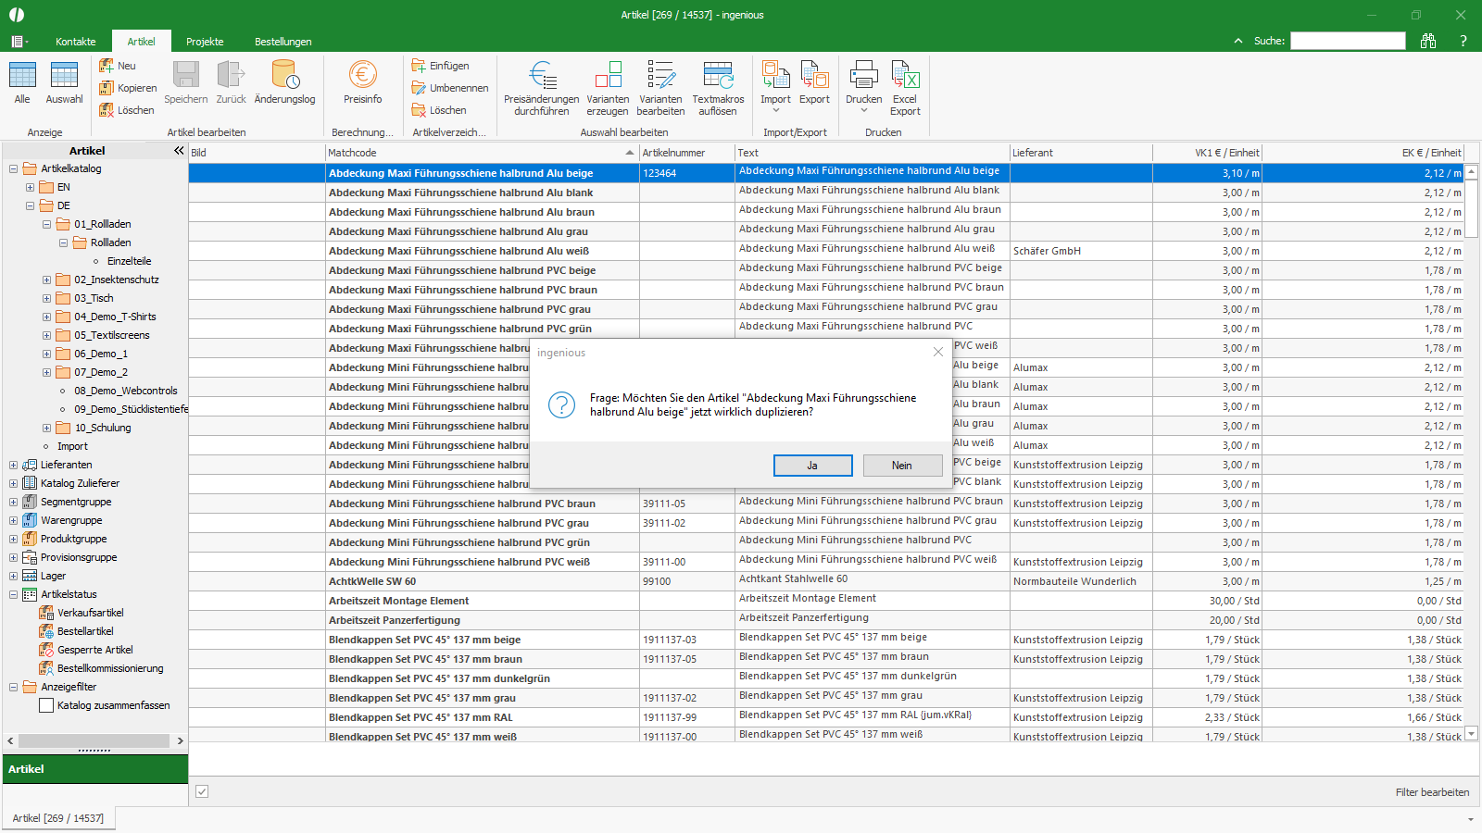Open Varianten erzeugen tool

click(x=608, y=75)
